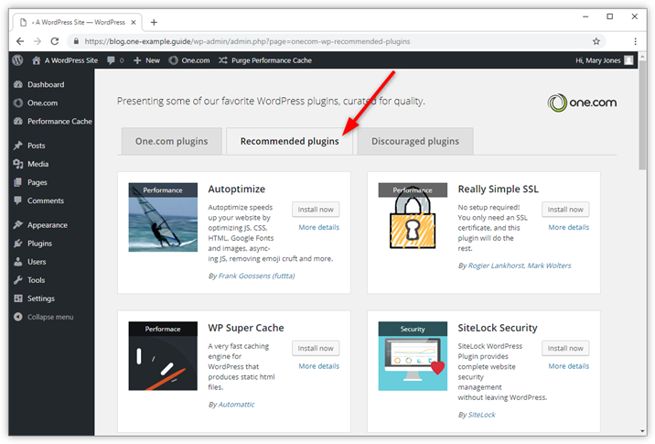Click Hi, Mary Jones account greeting
This screenshot has width=655, height=444.
coord(597,60)
